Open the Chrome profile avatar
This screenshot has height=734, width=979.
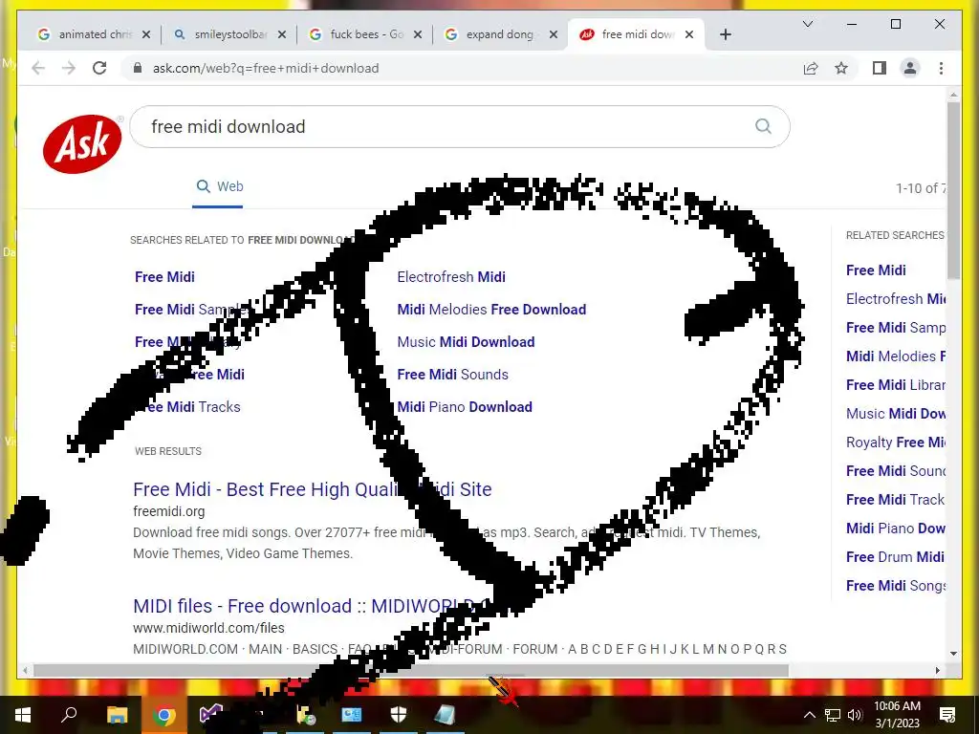(x=910, y=68)
